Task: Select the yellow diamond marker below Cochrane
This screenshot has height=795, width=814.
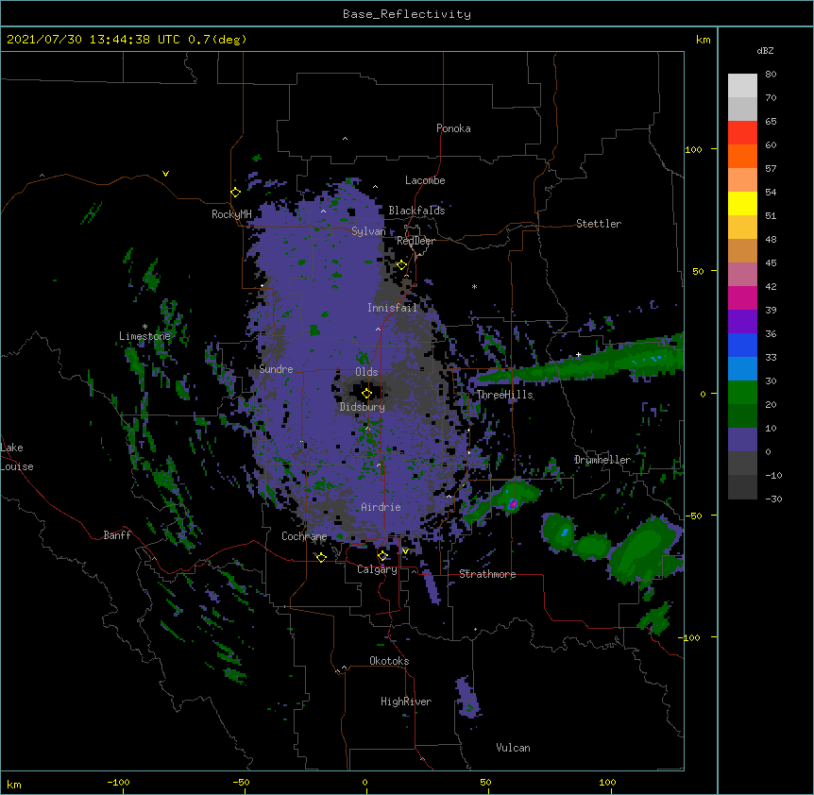Action: pos(321,557)
